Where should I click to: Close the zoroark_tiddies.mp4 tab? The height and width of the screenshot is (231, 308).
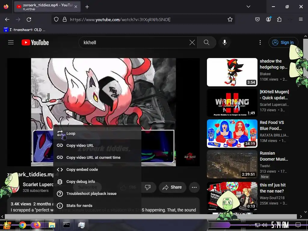click(x=76, y=7)
